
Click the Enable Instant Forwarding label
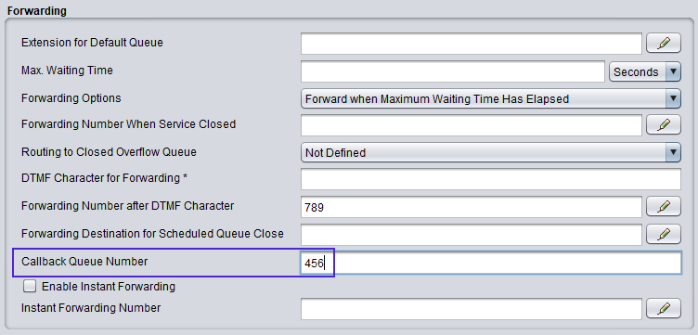coord(109,287)
